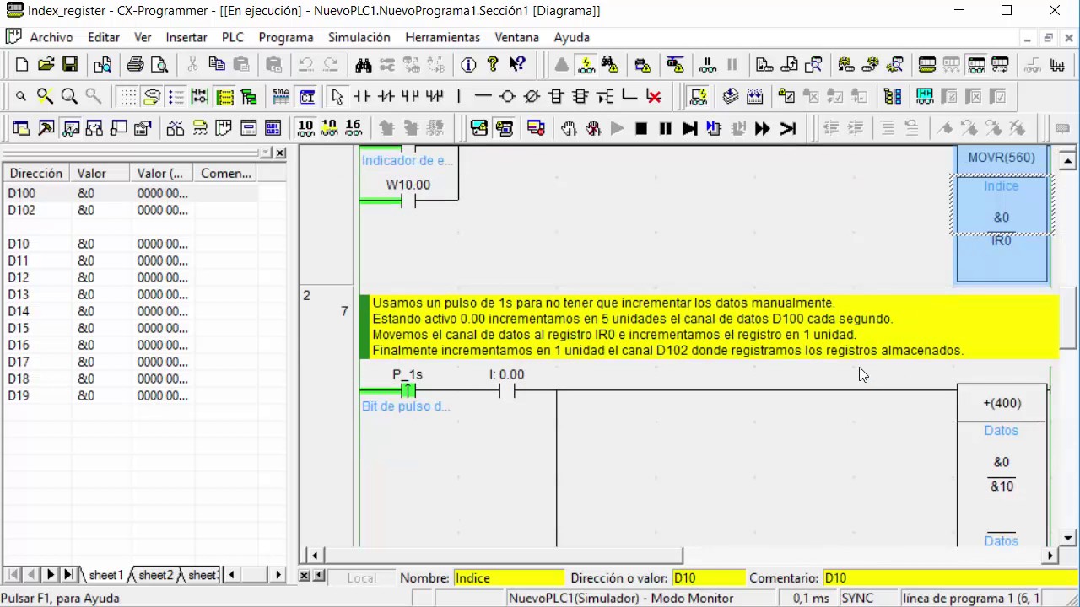Screen dimensions: 1080x607
Task: Click the Valor column header
Action: (100, 173)
